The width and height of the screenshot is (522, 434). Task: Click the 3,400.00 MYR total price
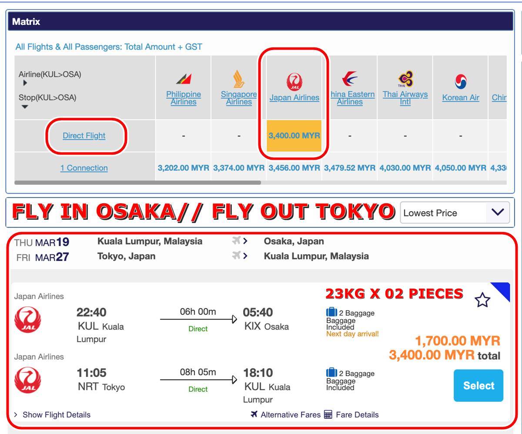pyautogui.click(x=432, y=355)
